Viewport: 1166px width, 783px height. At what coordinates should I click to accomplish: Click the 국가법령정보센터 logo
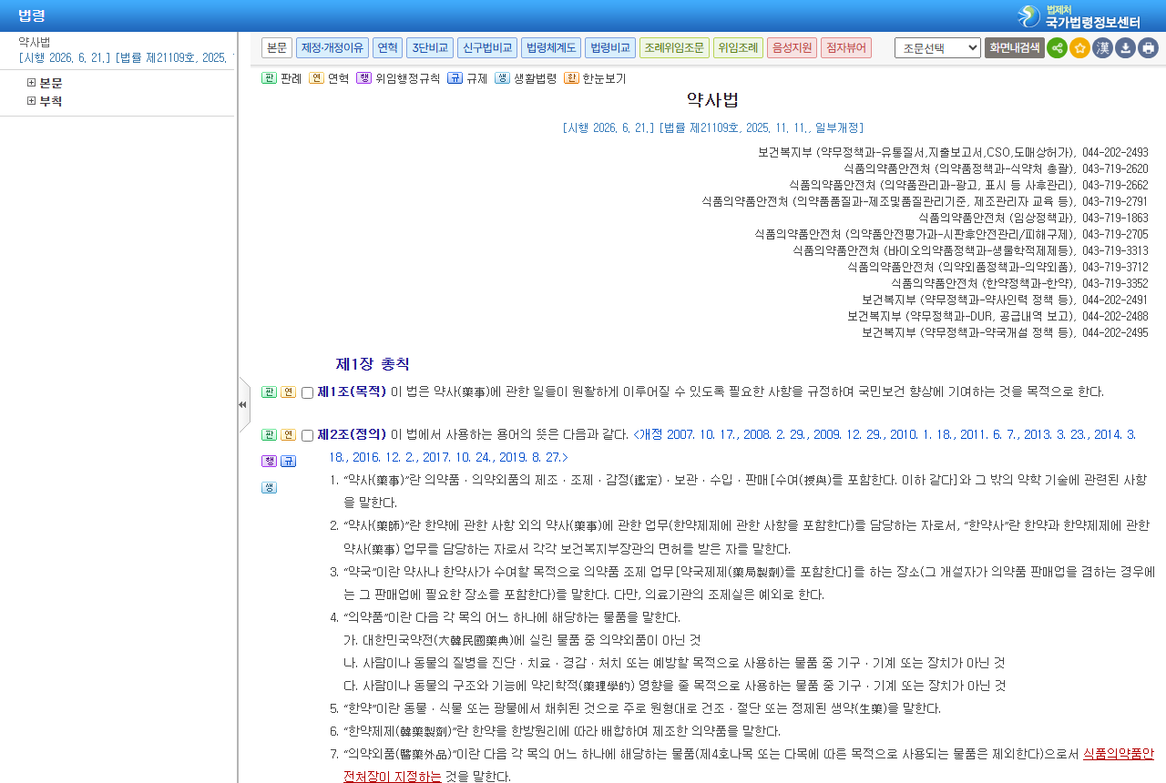pos(1079,16)
